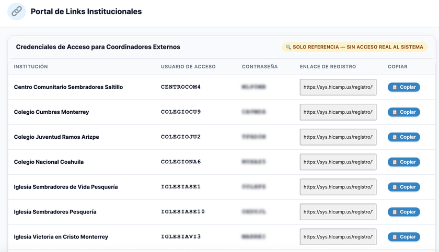This screenshot has height=252, width=439.
Task: Click the CONTRASEÑA column header
Action: pyautogui.click(x=260, y=67)
